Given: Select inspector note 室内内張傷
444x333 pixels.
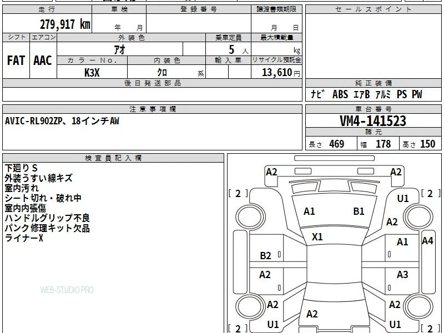Looking at the screenshot, I should click(x=25, y=208).
